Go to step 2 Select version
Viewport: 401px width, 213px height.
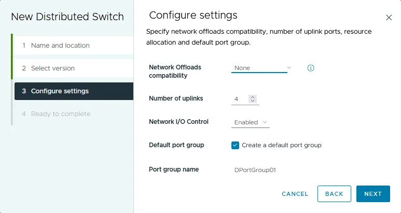pos(74,68)
